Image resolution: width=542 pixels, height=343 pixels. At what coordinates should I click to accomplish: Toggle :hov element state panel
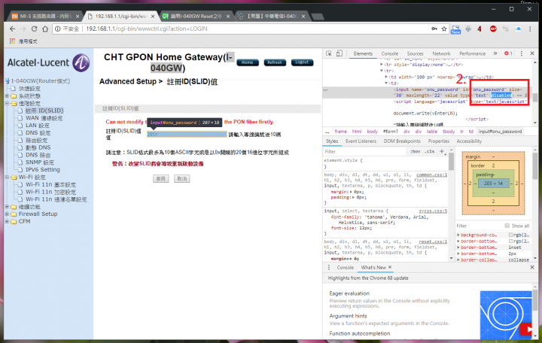tap(415, 151)
